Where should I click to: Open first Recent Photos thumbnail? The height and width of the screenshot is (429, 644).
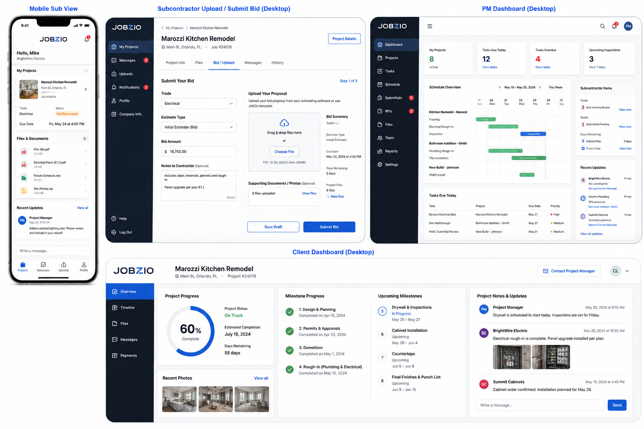(179, 399)
